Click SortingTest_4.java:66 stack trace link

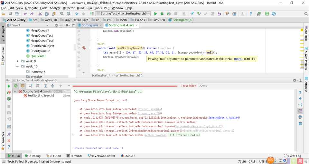click(224, 118)
